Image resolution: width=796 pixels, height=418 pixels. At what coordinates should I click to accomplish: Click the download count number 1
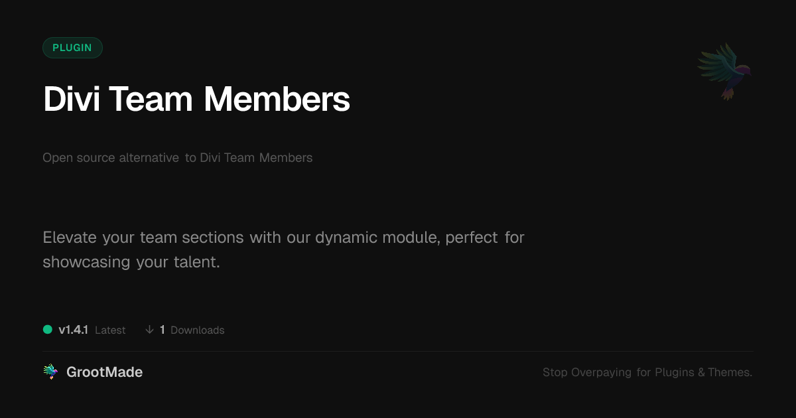[163, 330]
